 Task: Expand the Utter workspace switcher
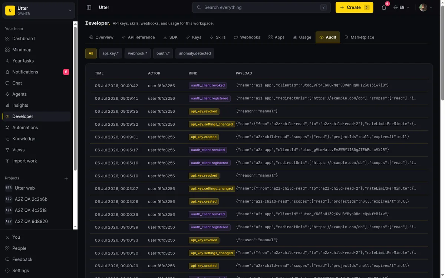[x=39, y=10]
